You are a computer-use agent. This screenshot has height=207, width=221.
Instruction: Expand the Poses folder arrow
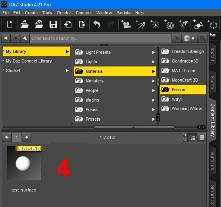tap(154, 109)
